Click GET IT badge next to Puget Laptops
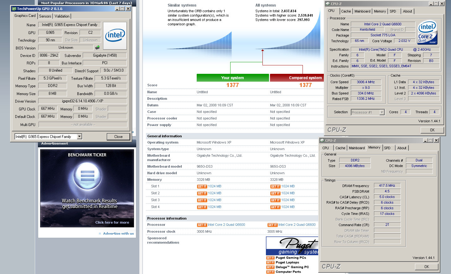Screen dimensions: 451x274 point(270,262)
